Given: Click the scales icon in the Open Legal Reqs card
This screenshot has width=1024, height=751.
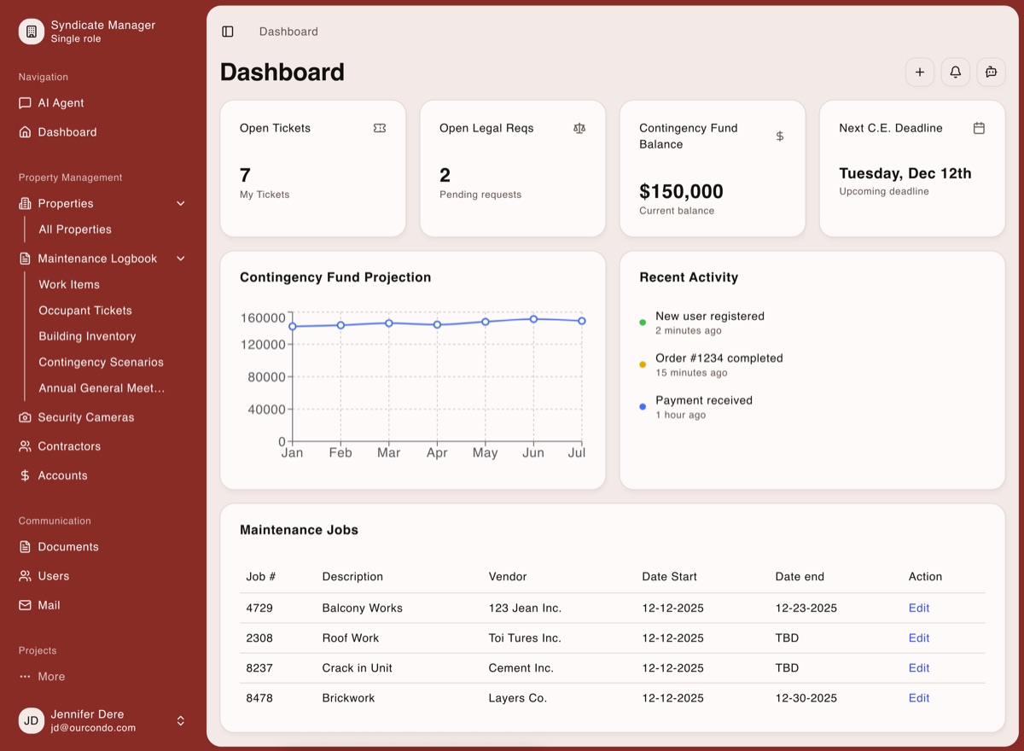Looking at the screenshot, I should pyautogui.click(x=579, y=128).
